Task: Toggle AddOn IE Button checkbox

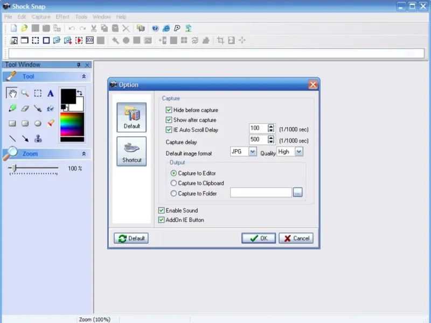Action: coord(161,220)
